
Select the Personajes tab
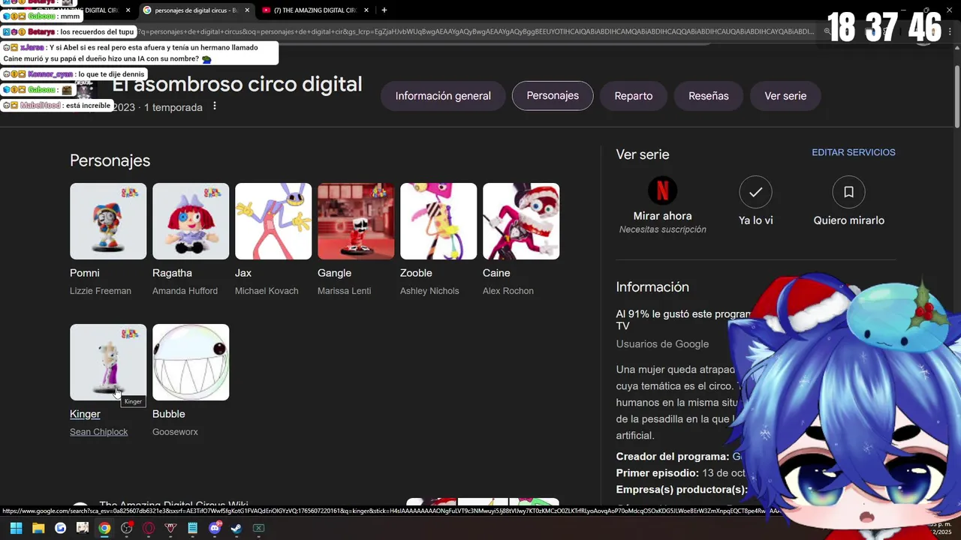pos(553,96)
